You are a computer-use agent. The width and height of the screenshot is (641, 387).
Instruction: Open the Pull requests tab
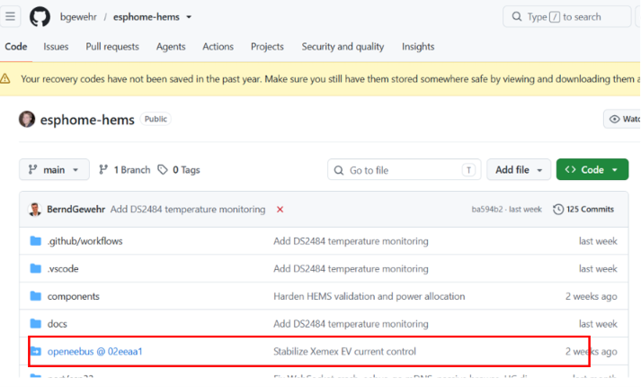pos(112,47)
